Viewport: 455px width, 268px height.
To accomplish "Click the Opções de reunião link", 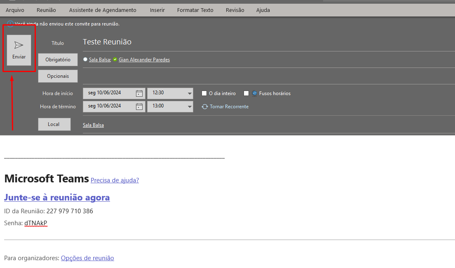I will pos(87,258).
